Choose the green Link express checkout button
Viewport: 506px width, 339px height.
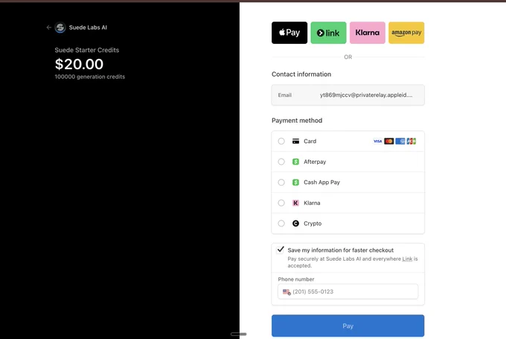(x=328, y=33)
